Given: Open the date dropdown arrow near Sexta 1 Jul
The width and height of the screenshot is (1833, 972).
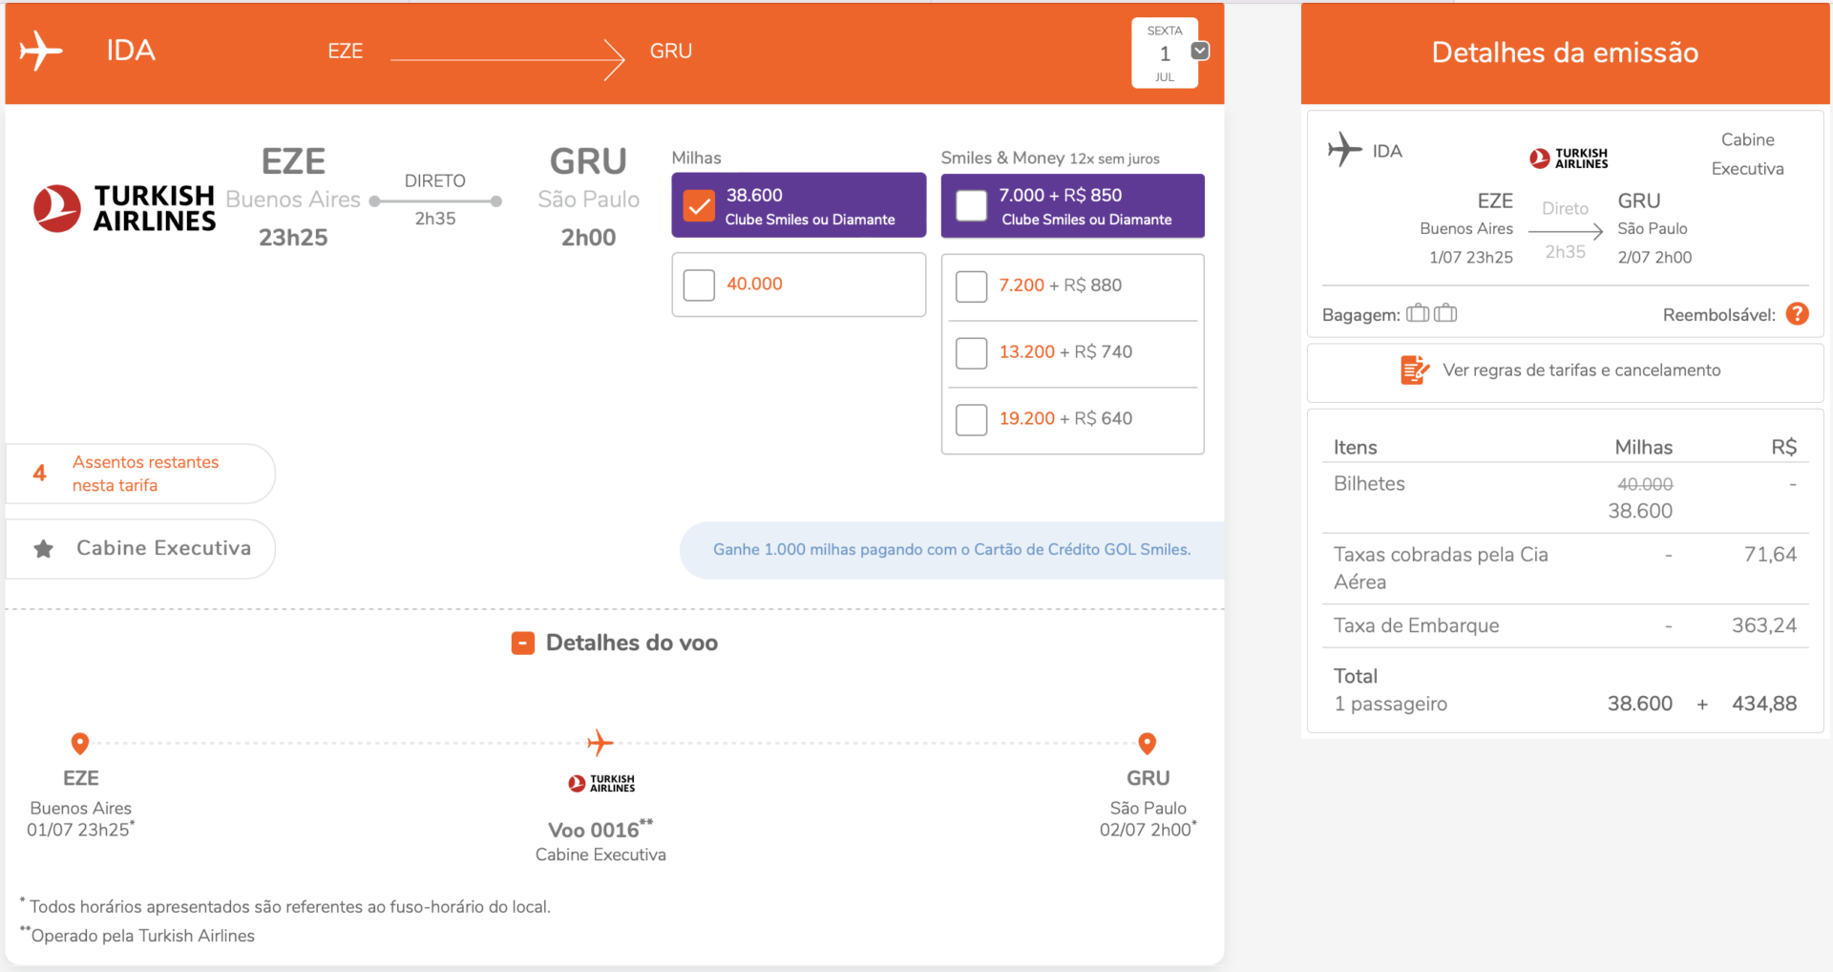Looking at the screenshot, I should (1201, 51).
